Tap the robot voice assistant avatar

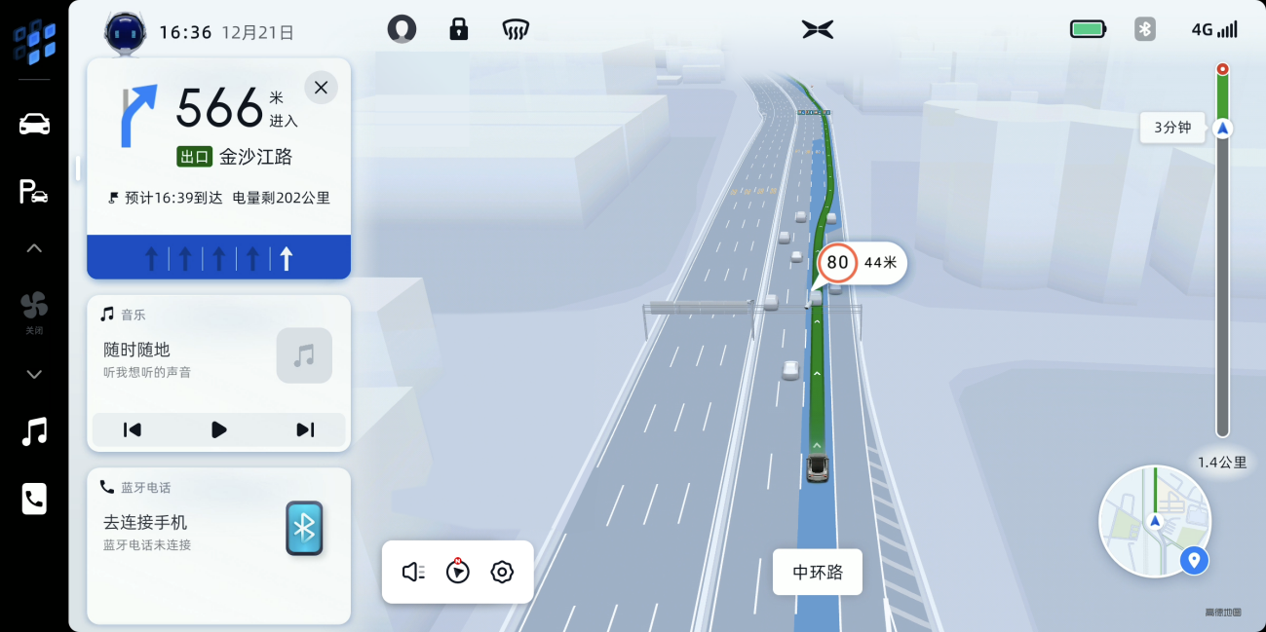[x=125, y=31]
